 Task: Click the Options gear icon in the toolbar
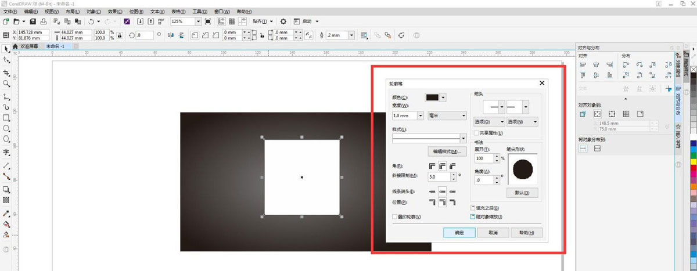point(283,21)
